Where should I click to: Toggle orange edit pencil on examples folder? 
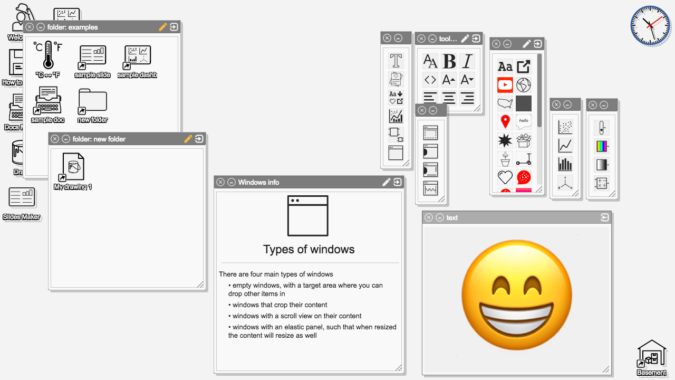[163, 27]
